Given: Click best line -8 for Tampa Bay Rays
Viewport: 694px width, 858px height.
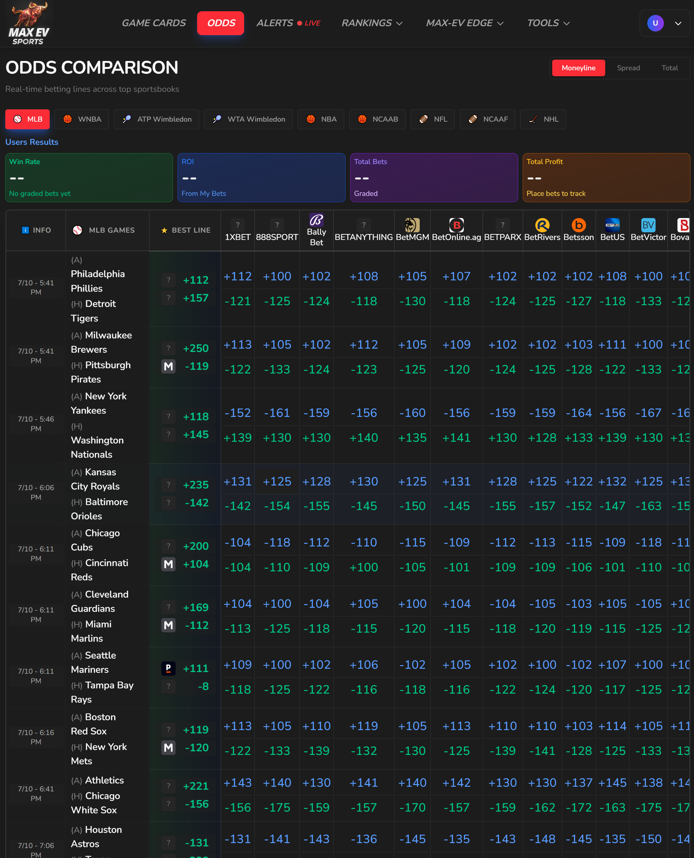Looking at the screenshot, I should tap(203, 686).
